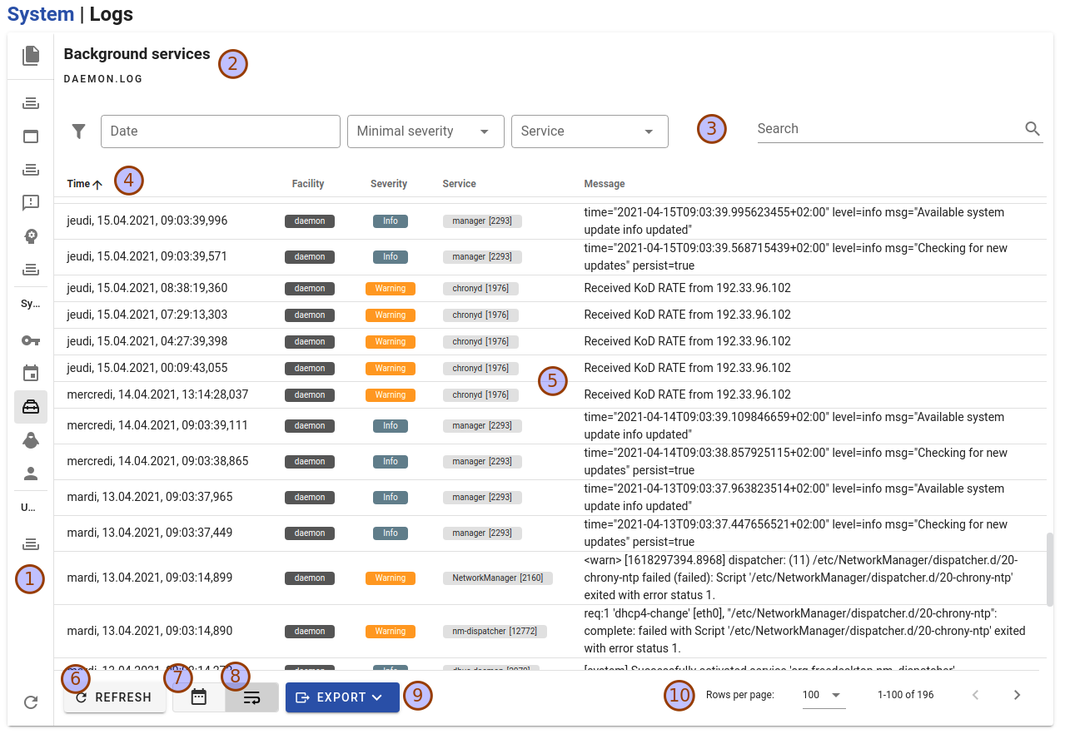
Task: Click the Linux penguin icon in sidebar
Action: point(31,440)
